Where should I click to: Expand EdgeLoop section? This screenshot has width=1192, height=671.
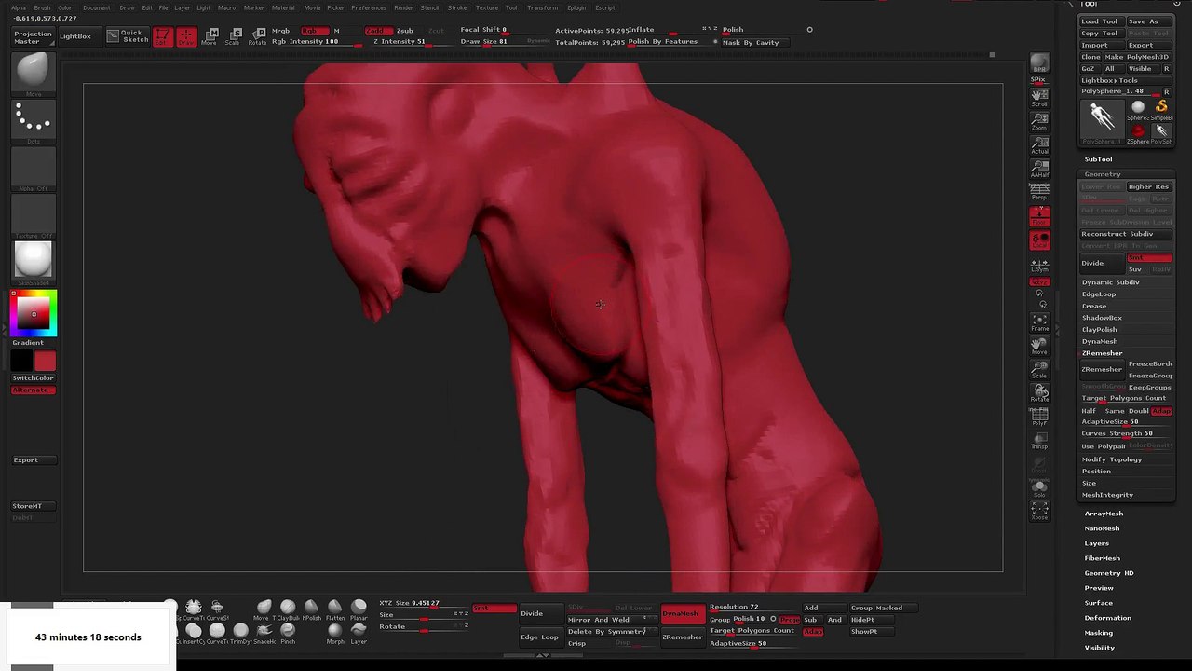[x=1098, y=294]
